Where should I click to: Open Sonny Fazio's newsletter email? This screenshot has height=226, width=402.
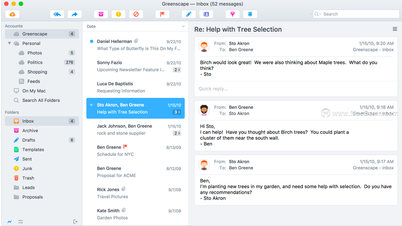pyautogui.click(x=135, y=66)
